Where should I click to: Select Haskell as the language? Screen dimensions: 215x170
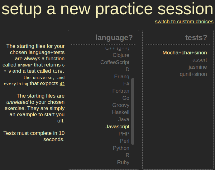pyautogui.click(x=121, y=112)
